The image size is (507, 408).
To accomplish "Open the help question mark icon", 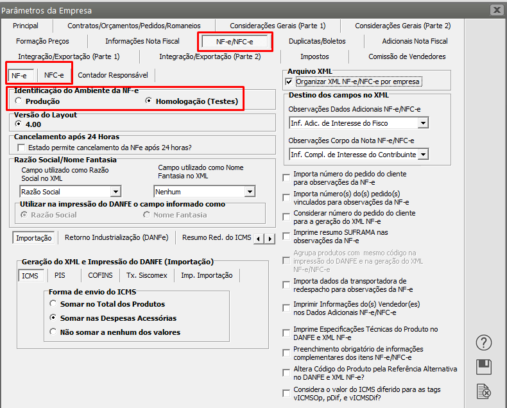I will point(484,343).
